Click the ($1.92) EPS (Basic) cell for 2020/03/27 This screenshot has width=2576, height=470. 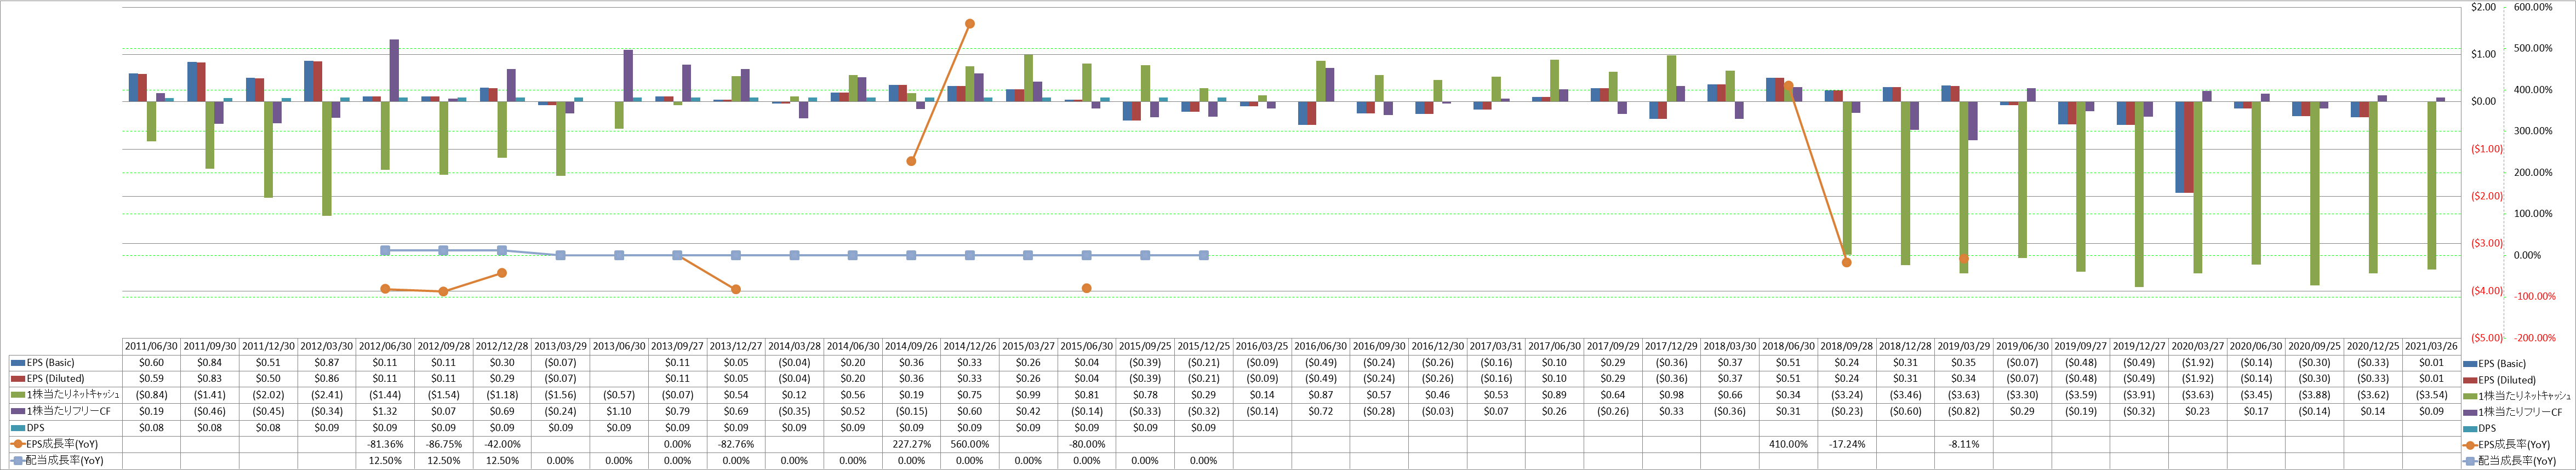click(x=2197, y=363)
